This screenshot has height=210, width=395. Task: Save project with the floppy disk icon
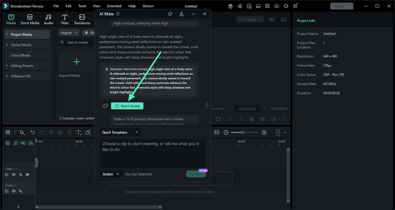pyautogui.click(x=267, y=6)
